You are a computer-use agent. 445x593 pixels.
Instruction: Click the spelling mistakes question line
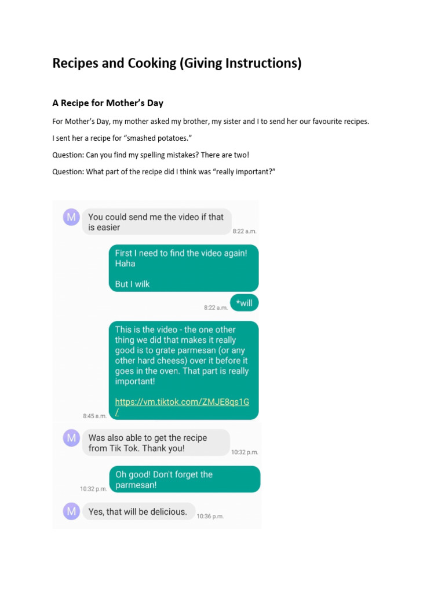click(x=151, y=155)
